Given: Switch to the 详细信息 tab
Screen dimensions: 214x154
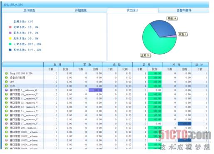Looking at the screenshot, I should point(81,10).
